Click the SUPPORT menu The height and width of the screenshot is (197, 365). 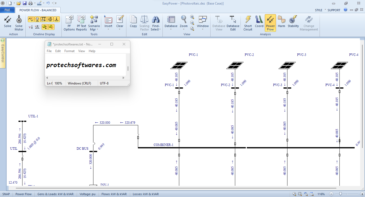(334, 10)
